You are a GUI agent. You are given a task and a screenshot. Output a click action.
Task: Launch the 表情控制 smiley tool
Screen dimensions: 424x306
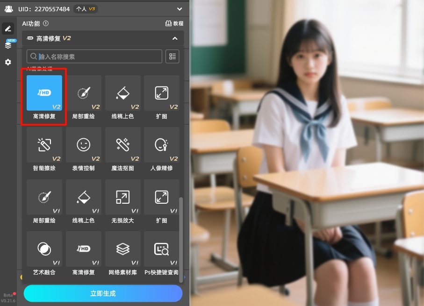pyautogui.click(x=83, y=145)
